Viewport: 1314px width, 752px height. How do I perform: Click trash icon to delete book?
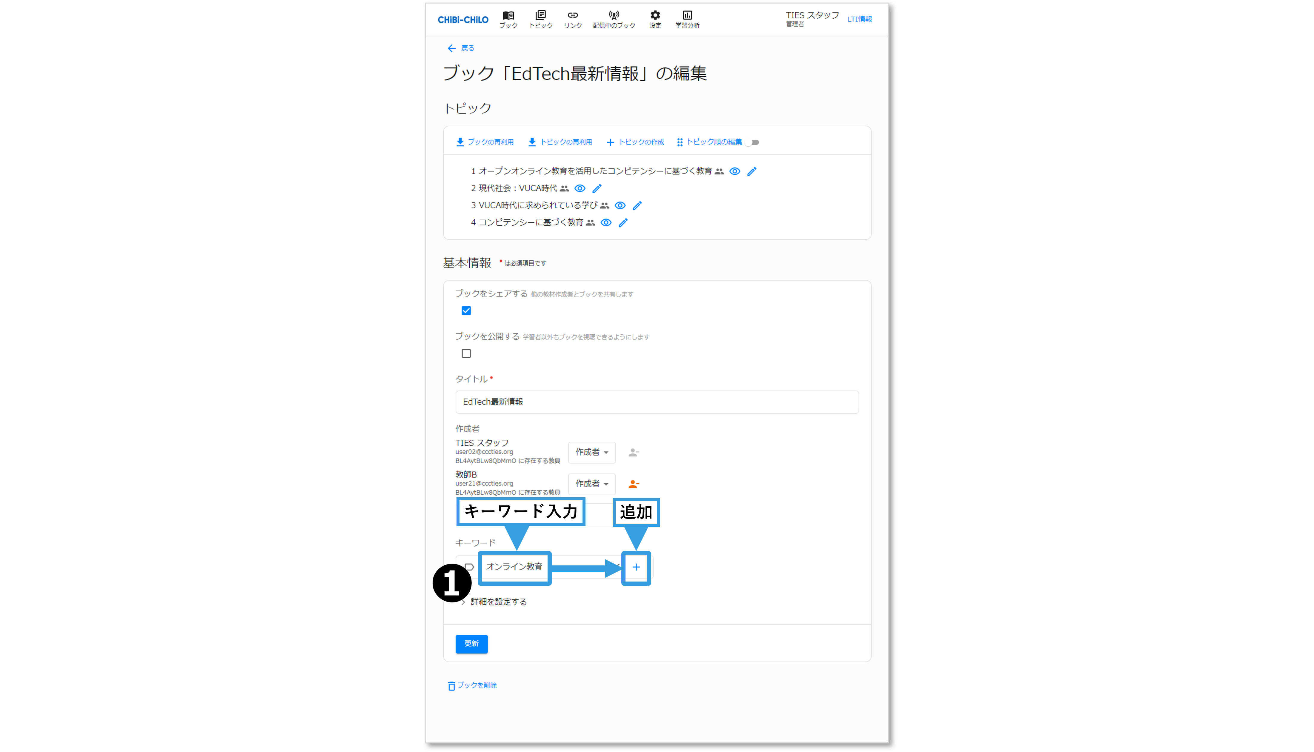pos(451,686)
